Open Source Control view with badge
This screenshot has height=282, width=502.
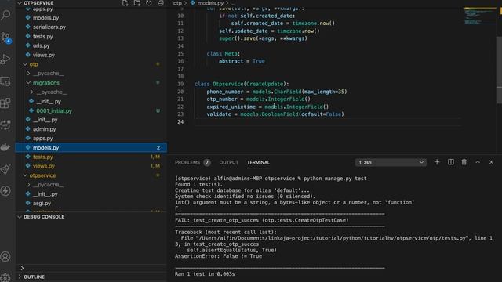[x=5, y=38]
